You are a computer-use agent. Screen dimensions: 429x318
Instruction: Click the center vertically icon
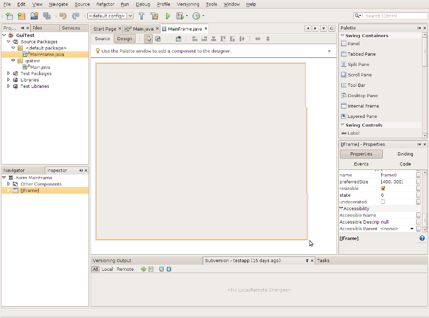tap(242, 39)
